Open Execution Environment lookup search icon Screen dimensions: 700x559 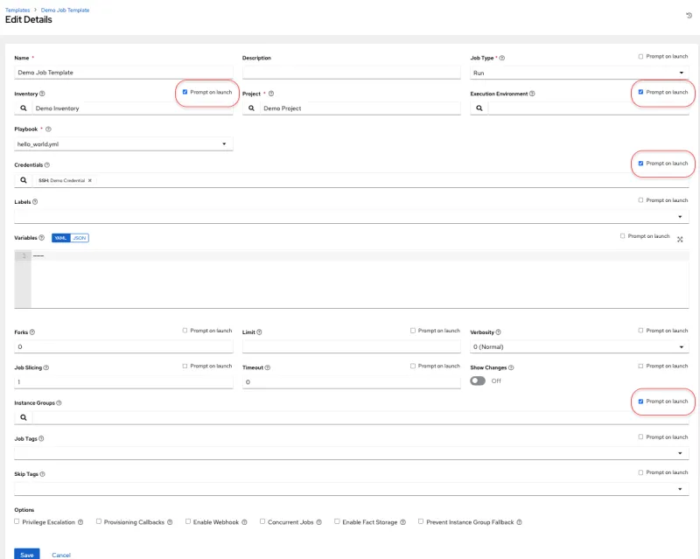[479, 108]
